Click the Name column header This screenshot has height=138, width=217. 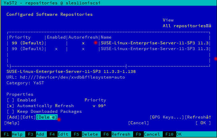coord(106,37)
